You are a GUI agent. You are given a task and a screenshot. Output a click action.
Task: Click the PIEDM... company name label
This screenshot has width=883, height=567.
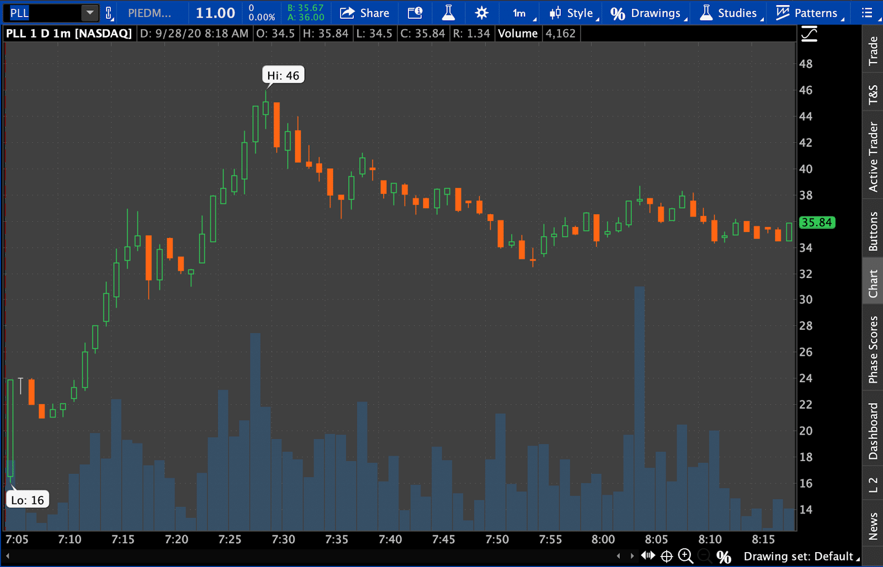(x=150, y=13)
